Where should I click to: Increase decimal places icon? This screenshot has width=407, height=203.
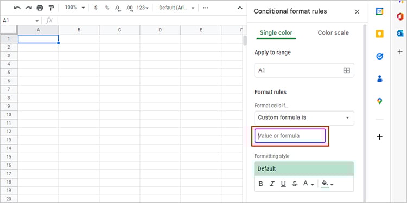coord(129,8)
